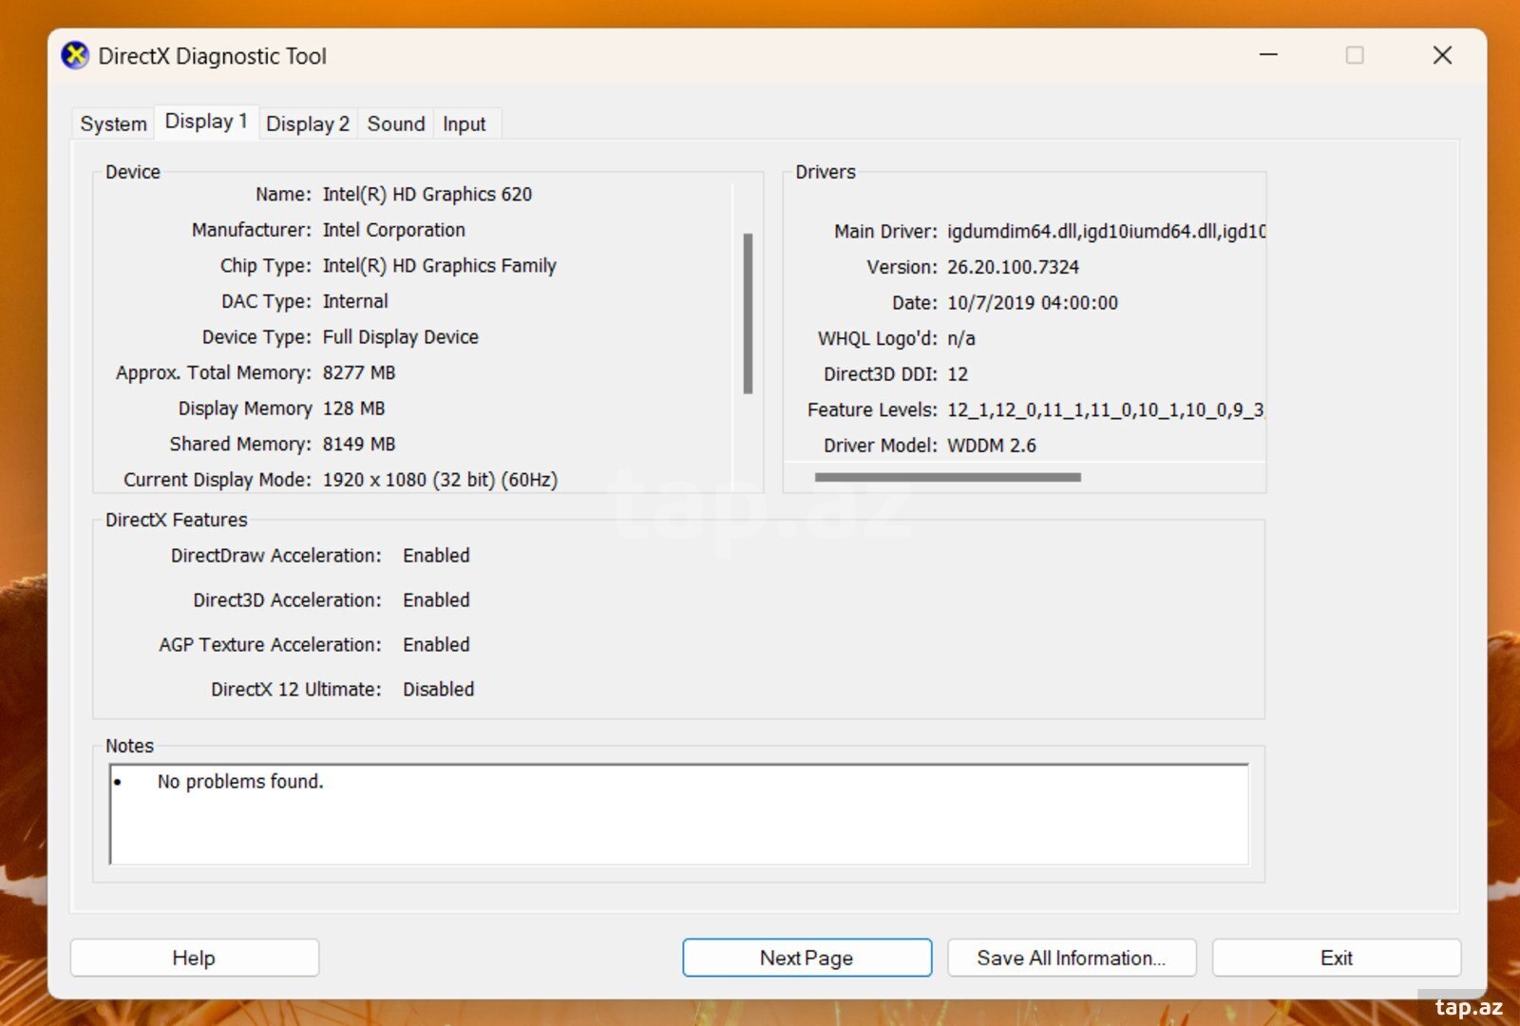Select driver date 10/7/2019 04:00:00
This screenshot has height=1026, width=1520.
pos(1033,302)
